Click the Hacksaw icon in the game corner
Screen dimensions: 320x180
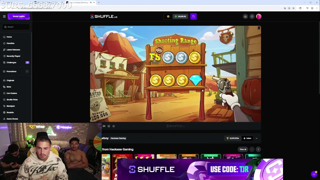(259, 28)
